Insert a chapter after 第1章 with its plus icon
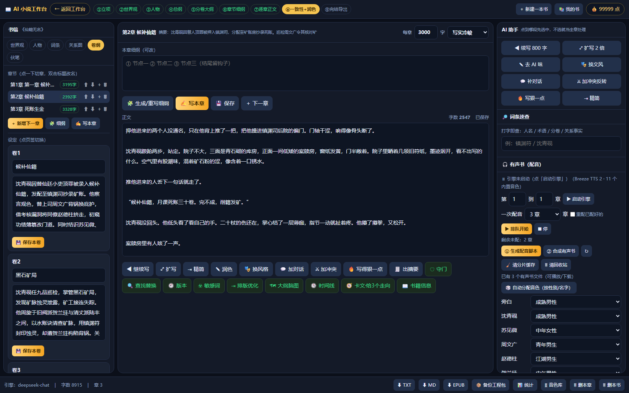Viewport: 629px width, 393px height. (99, 85)
